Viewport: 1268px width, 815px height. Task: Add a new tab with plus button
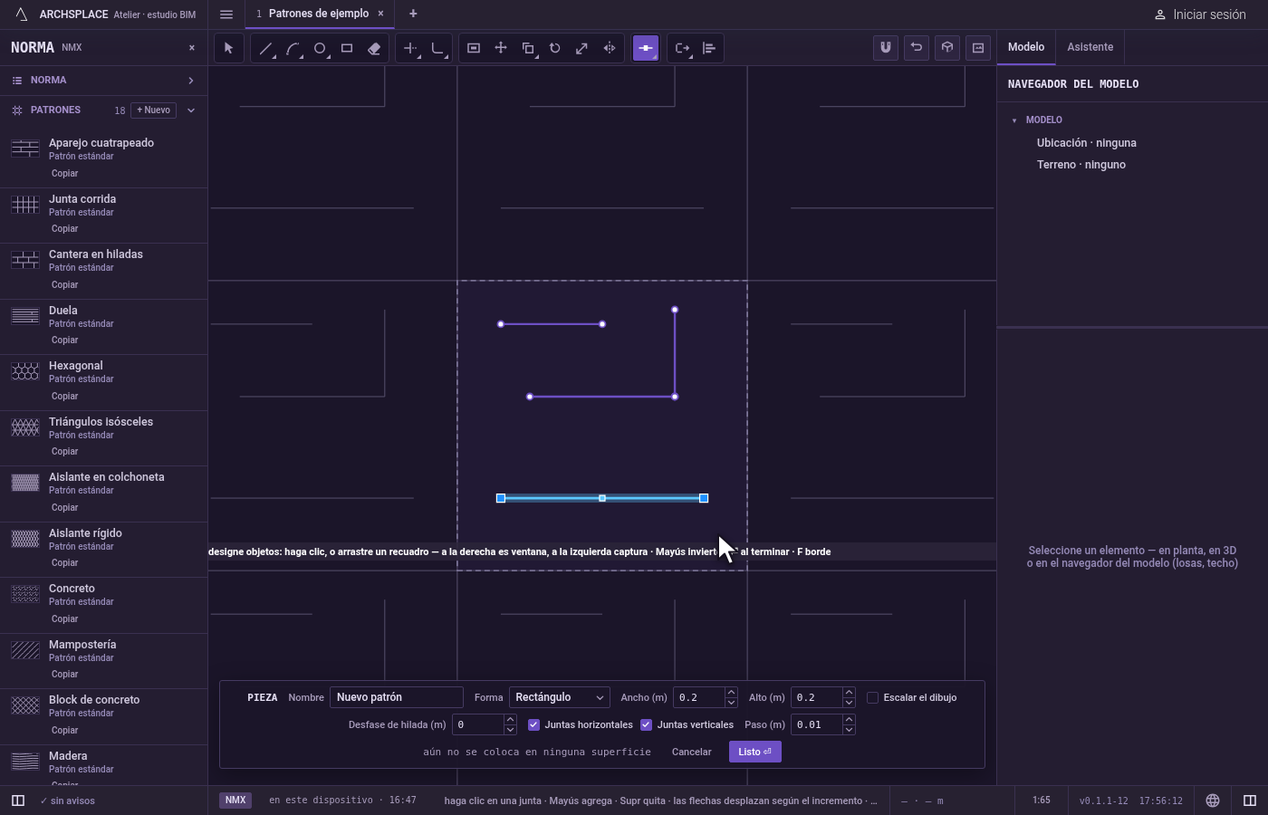pos(413,14)
